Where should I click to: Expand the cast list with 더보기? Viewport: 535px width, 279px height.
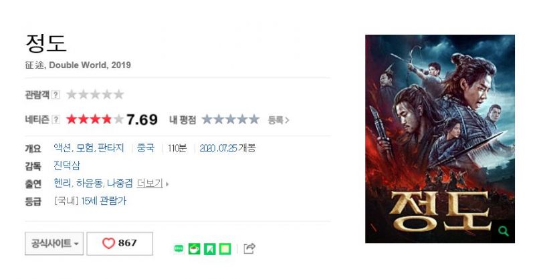(150, 184)
